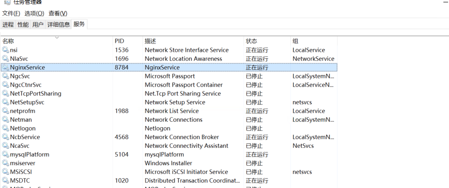The height and width of the screenshot is (188, 449).
Task: Switch to the 性能 tab
Action: pyautogui.click(x=23, y=25)
